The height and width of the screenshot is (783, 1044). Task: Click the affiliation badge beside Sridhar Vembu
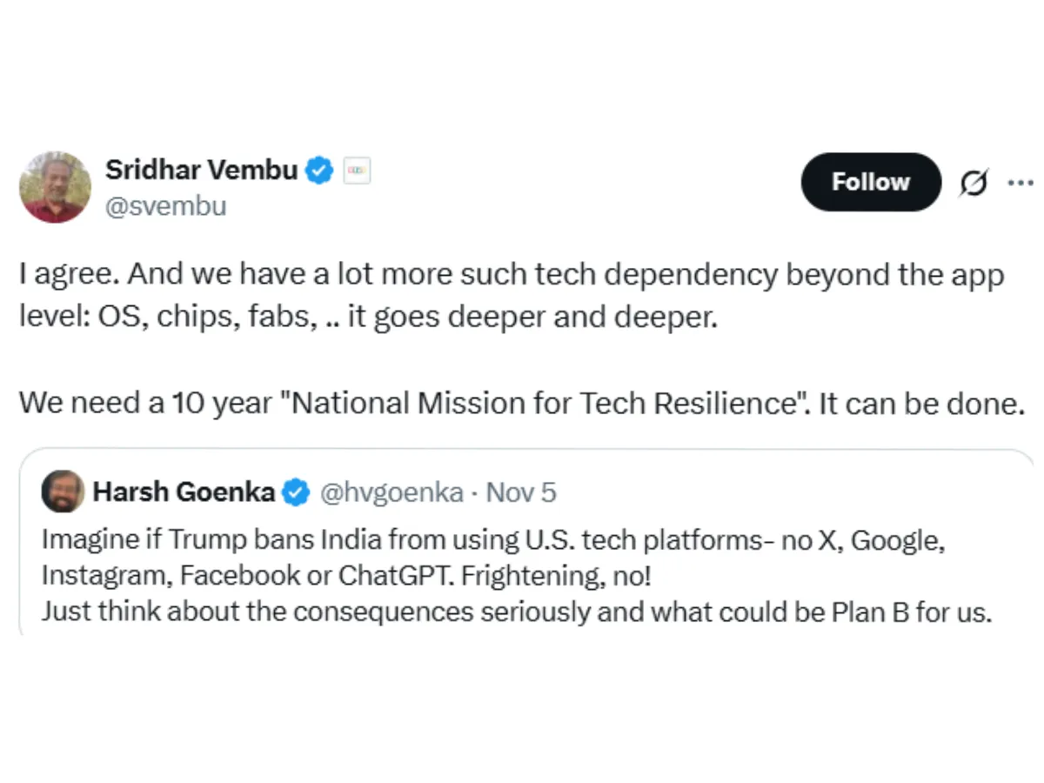point(357,171)
